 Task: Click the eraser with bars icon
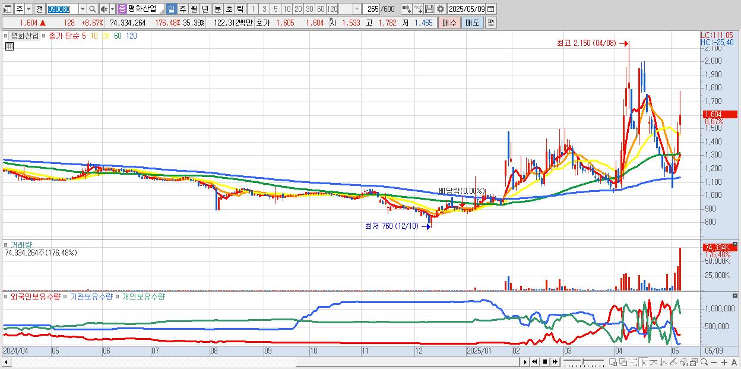(x=683, y=362)
